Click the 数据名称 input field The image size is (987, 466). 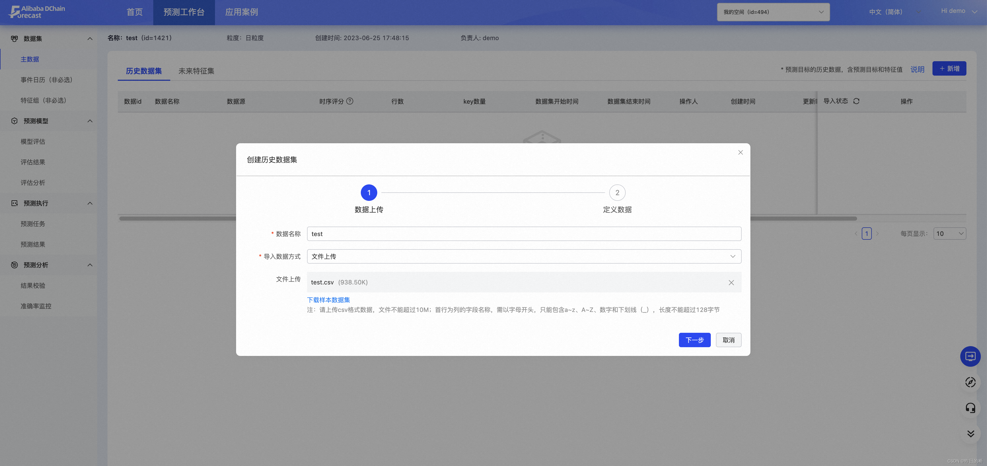524,234
